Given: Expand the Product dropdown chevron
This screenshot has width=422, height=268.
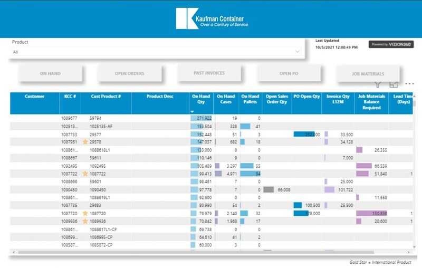Looking at the screenshot, I should coord(298,52).
